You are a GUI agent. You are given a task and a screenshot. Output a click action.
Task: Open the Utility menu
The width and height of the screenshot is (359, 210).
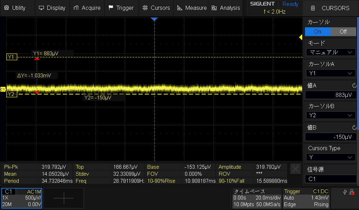click(15, 8)
